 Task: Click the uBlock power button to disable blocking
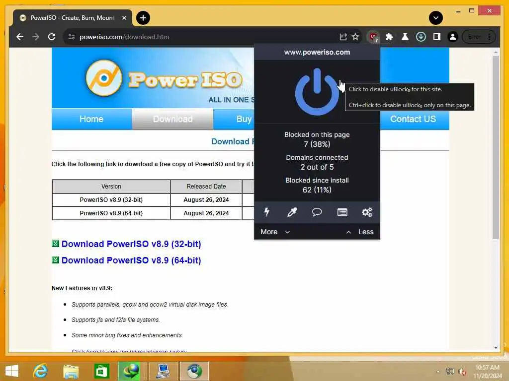point(317,92)
